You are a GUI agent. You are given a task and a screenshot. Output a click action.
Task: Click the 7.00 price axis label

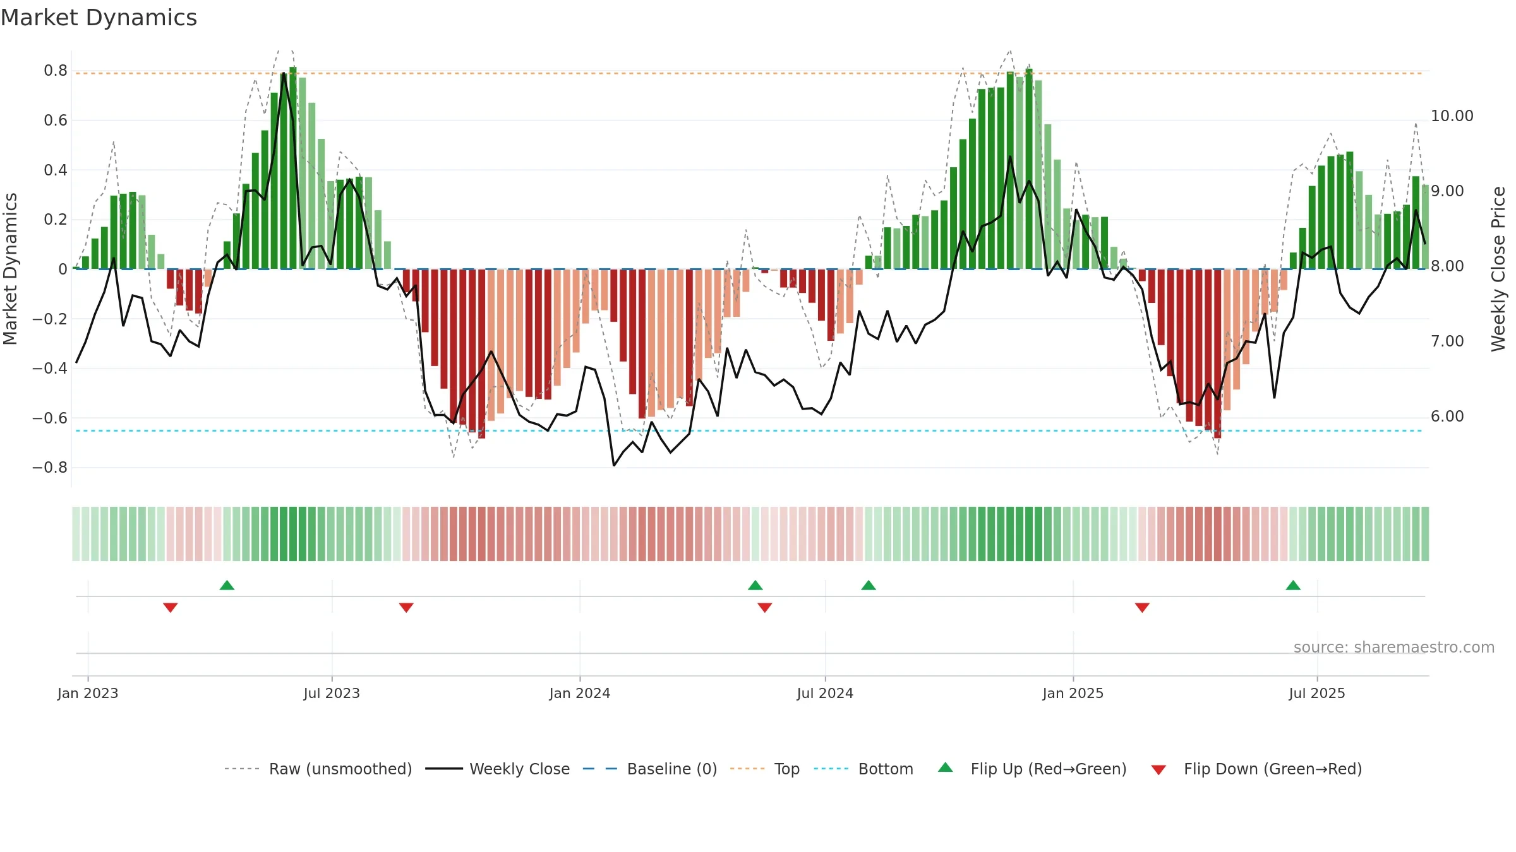click(1447, 341)
